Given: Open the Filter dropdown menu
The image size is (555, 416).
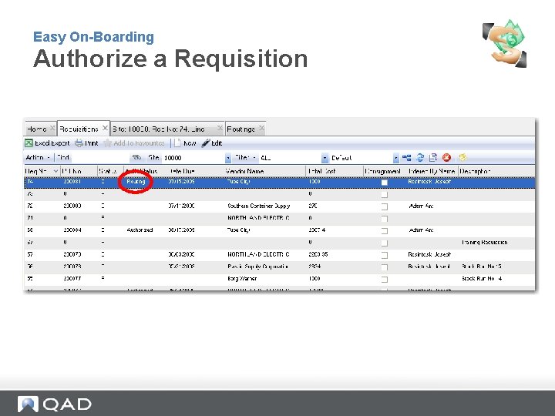Looking at the screenshot, I should click(x=246, y=157).
